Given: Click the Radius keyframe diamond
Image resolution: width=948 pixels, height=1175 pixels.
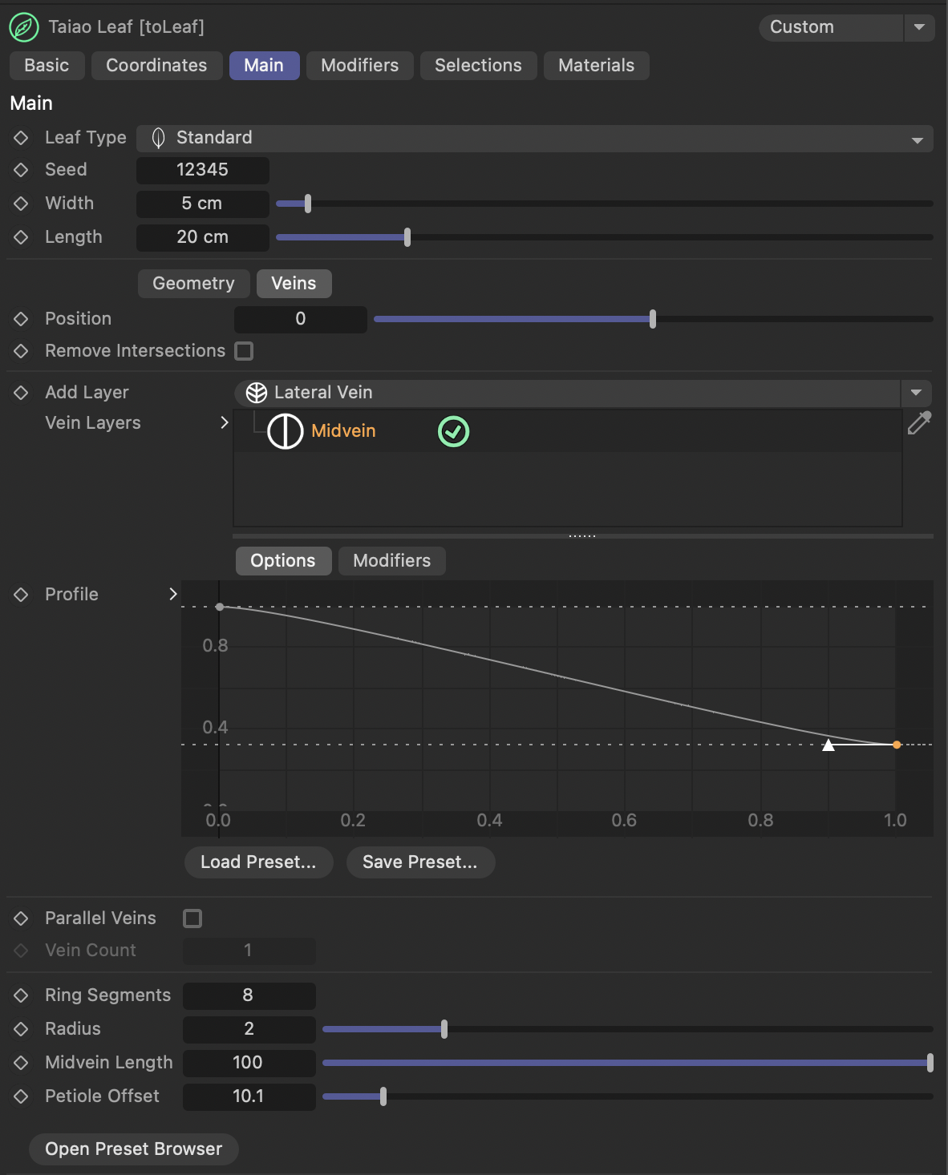Looking at the screenshot, I should (x=21, y=1029).
